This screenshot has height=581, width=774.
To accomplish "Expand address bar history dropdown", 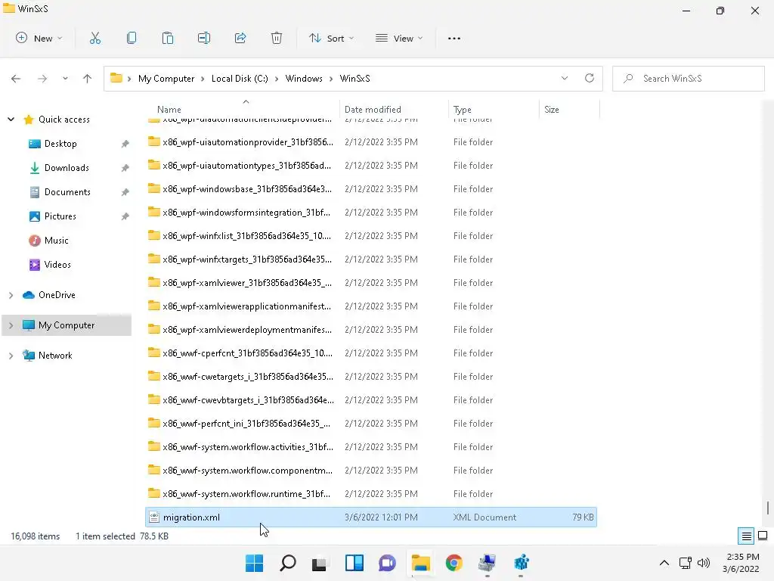I will pyautogui.click(x=565, y=78).
